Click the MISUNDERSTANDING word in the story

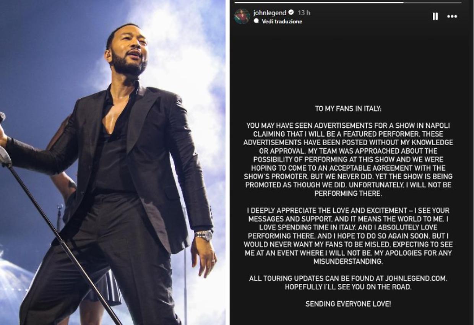[x=348, y=262]
